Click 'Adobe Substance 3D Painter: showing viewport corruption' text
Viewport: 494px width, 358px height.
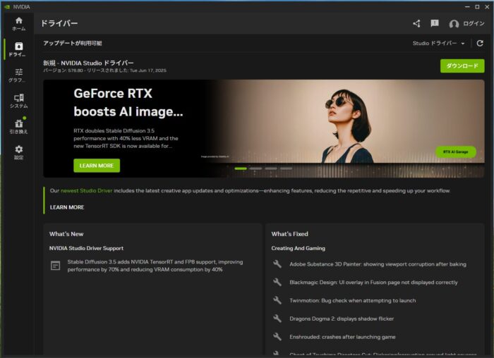tap(378, 264)
